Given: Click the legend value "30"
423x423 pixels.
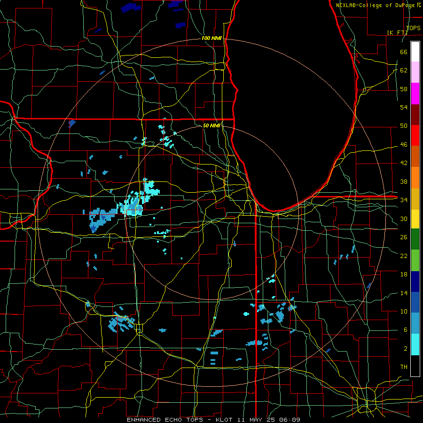Looking at the screenshot, I should tap(404, 219).
